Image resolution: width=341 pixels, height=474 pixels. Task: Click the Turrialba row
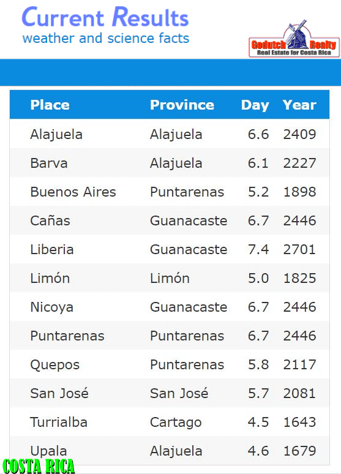pos(170,422)
